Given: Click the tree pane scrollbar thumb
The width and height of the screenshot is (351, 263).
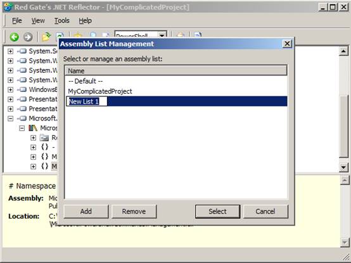Looking at the screenshot, I should 343,127.
